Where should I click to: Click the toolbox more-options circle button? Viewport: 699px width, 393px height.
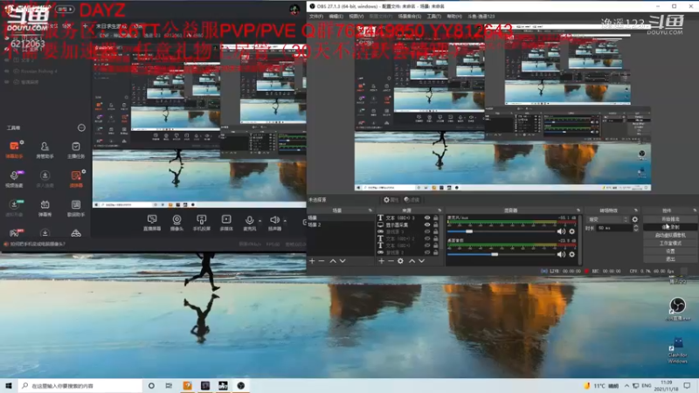[81, 128]
